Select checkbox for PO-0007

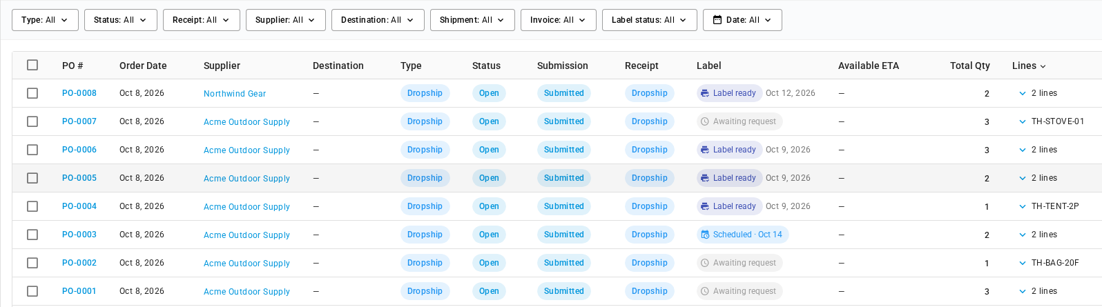(32, 121)
